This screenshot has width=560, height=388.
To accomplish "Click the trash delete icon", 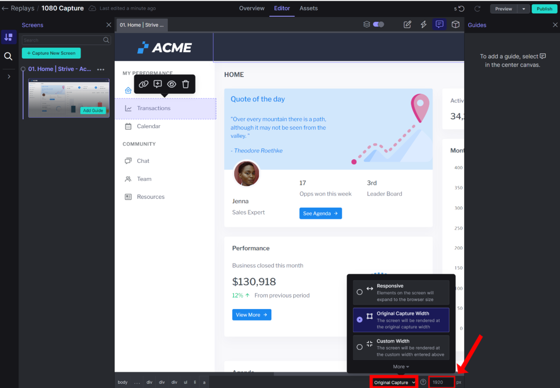I will point(186,84).
